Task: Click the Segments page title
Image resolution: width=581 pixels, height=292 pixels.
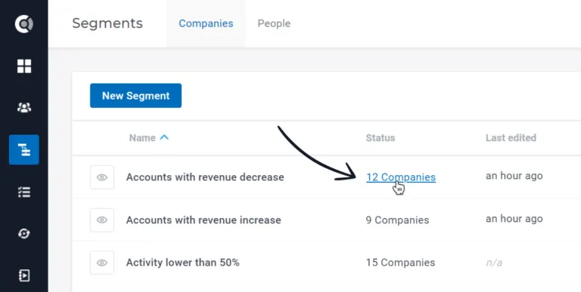Action: (107, 23)
